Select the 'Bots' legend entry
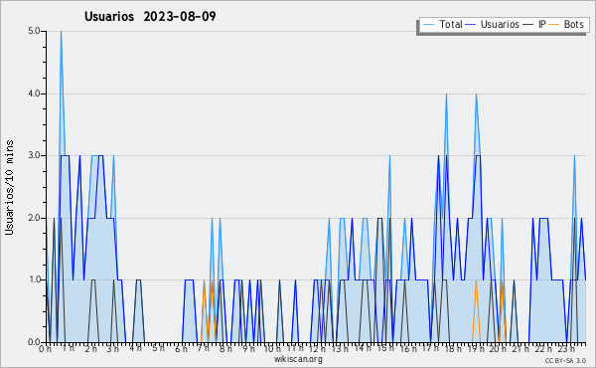 point(573,24)
